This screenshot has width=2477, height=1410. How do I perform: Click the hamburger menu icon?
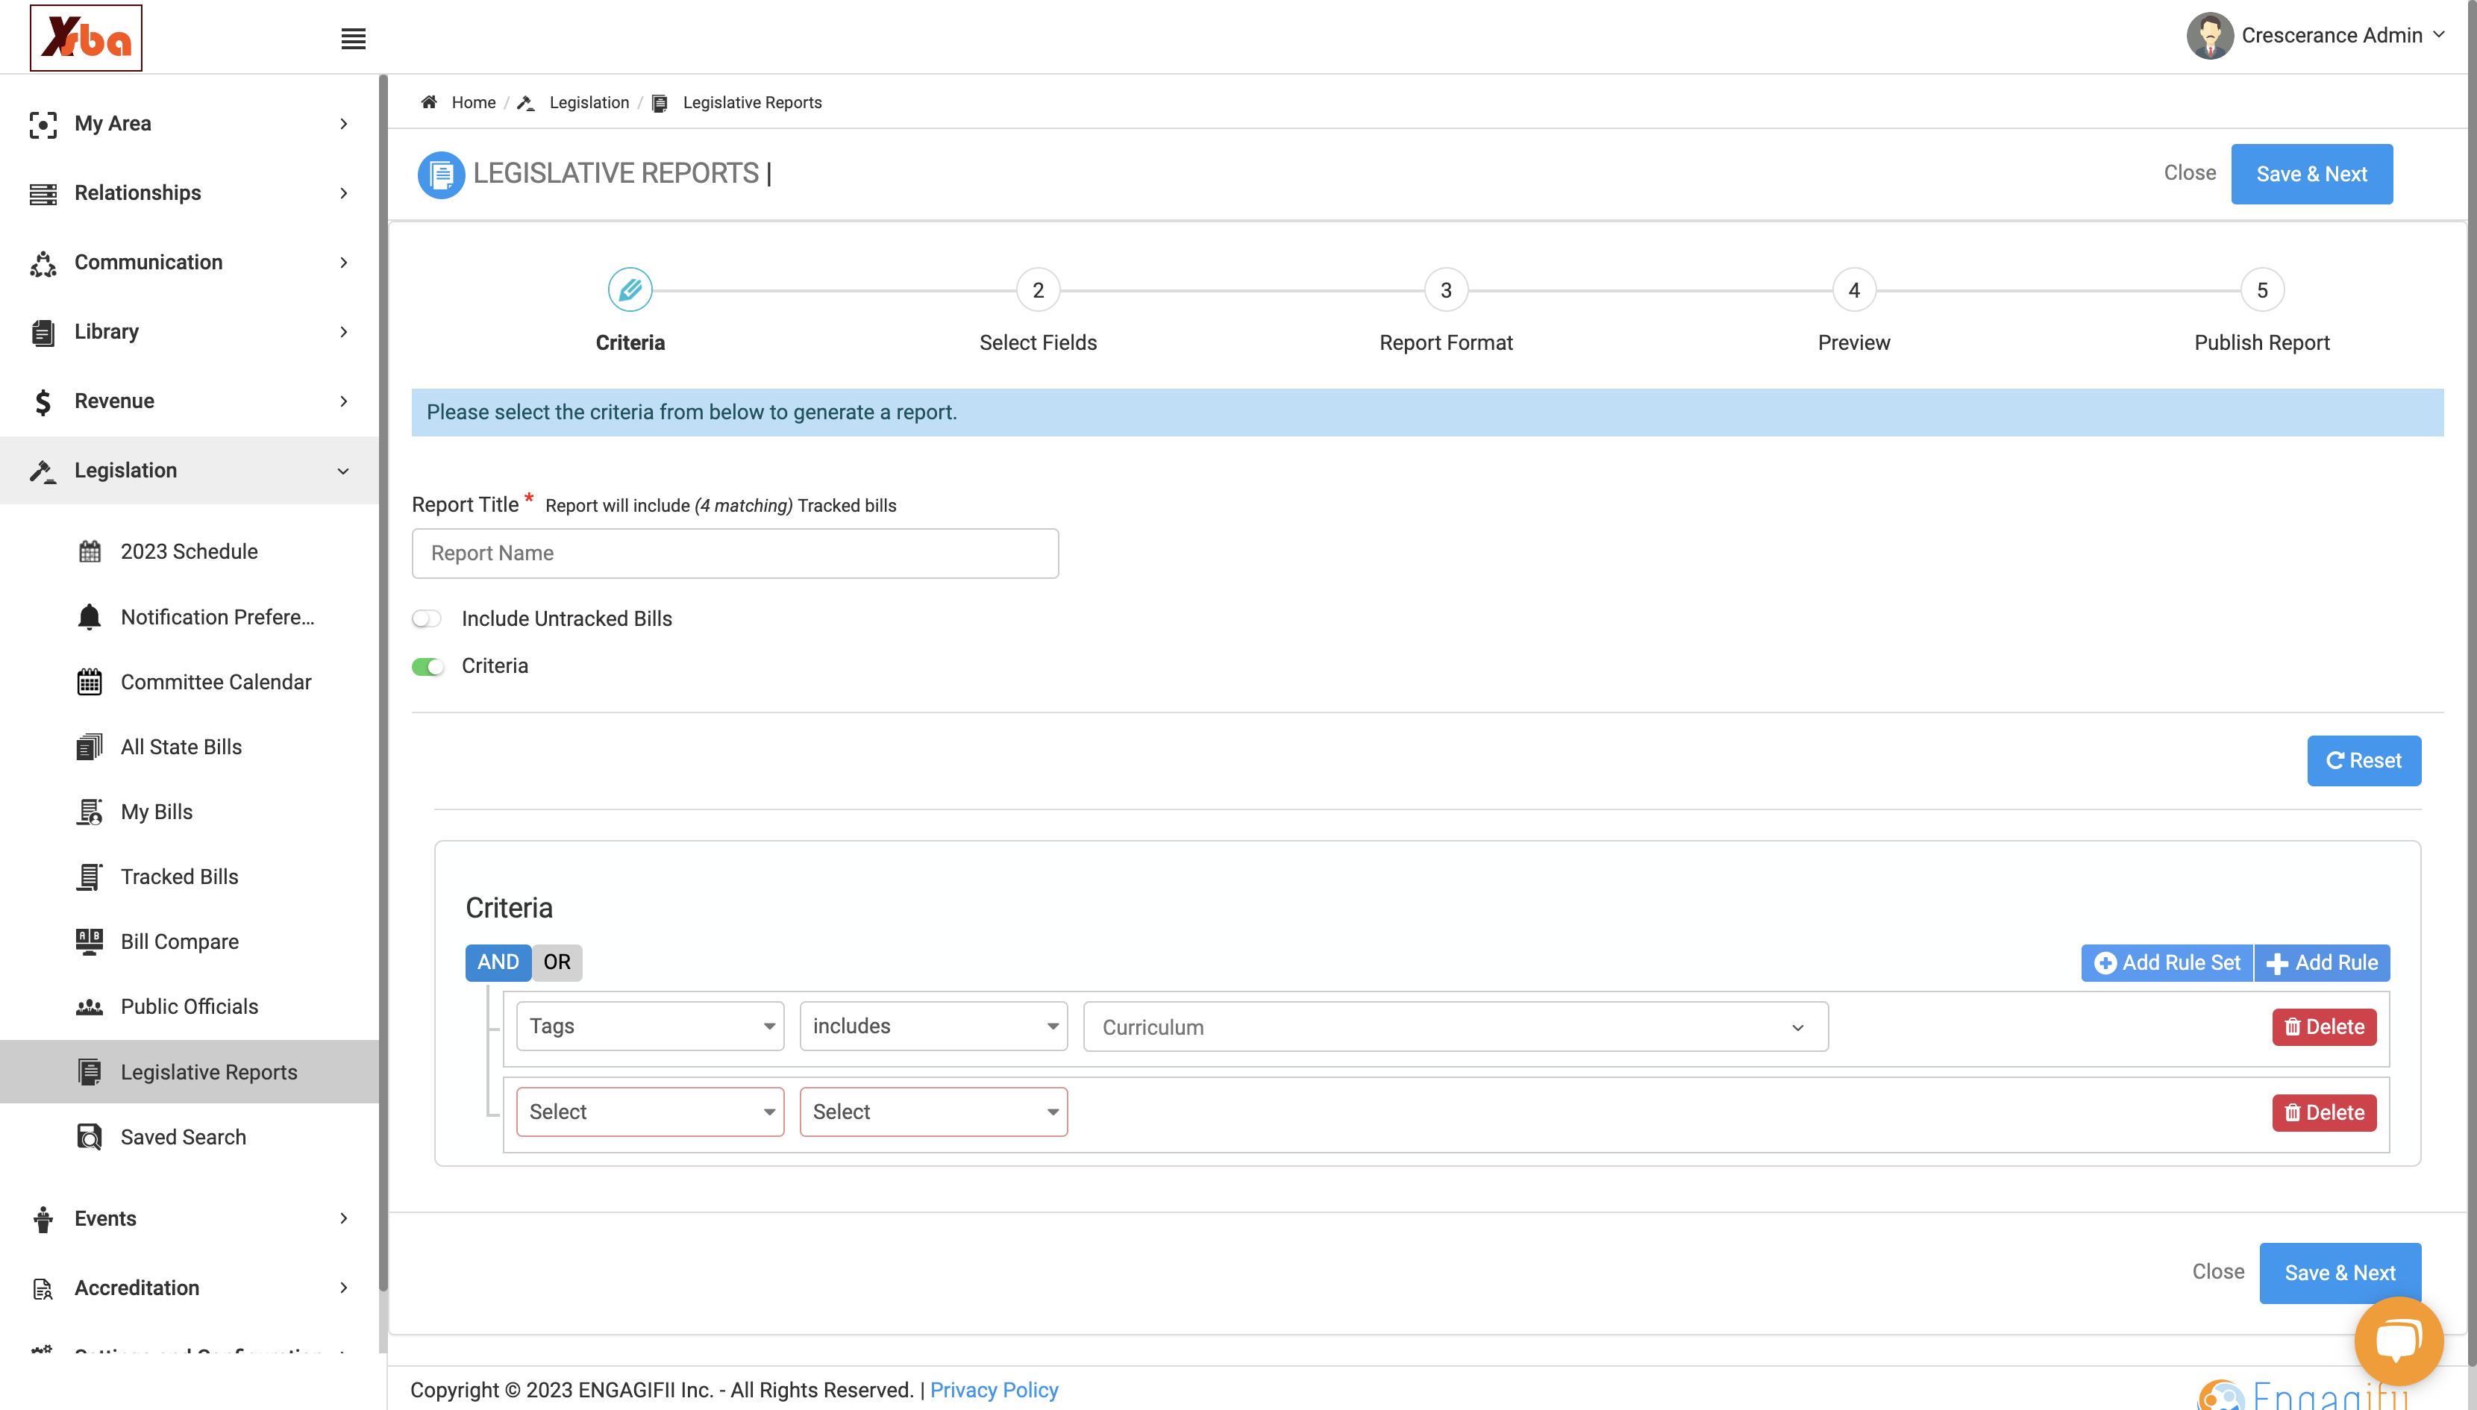point(354,39)
